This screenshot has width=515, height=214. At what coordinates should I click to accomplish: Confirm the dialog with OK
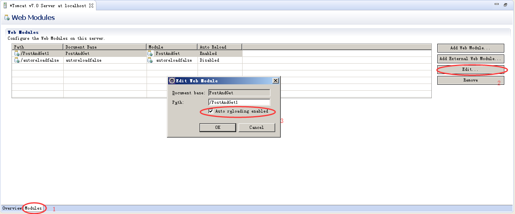218,127
